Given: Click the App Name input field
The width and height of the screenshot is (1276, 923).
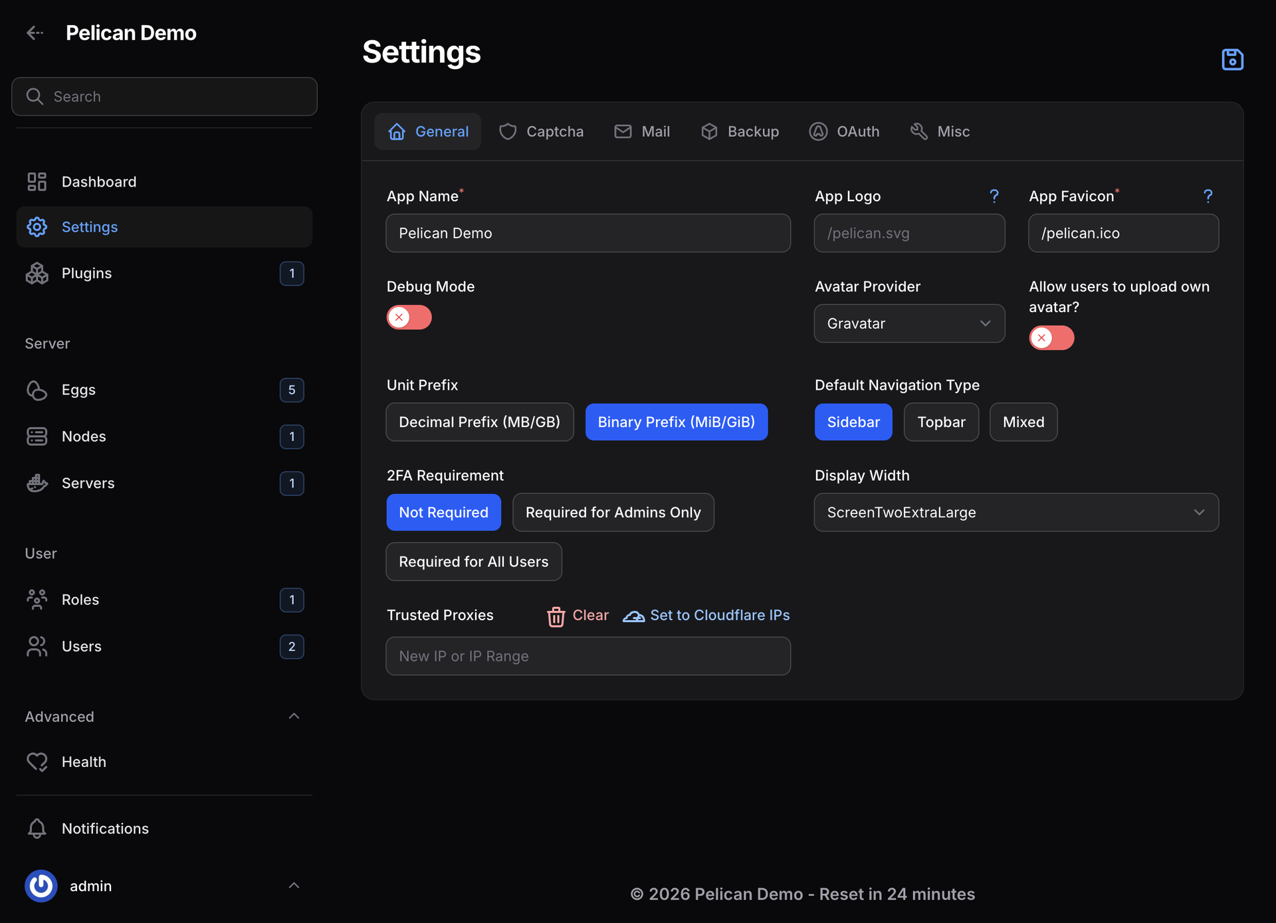Looking at the screenshot, I should click(588, 233).
